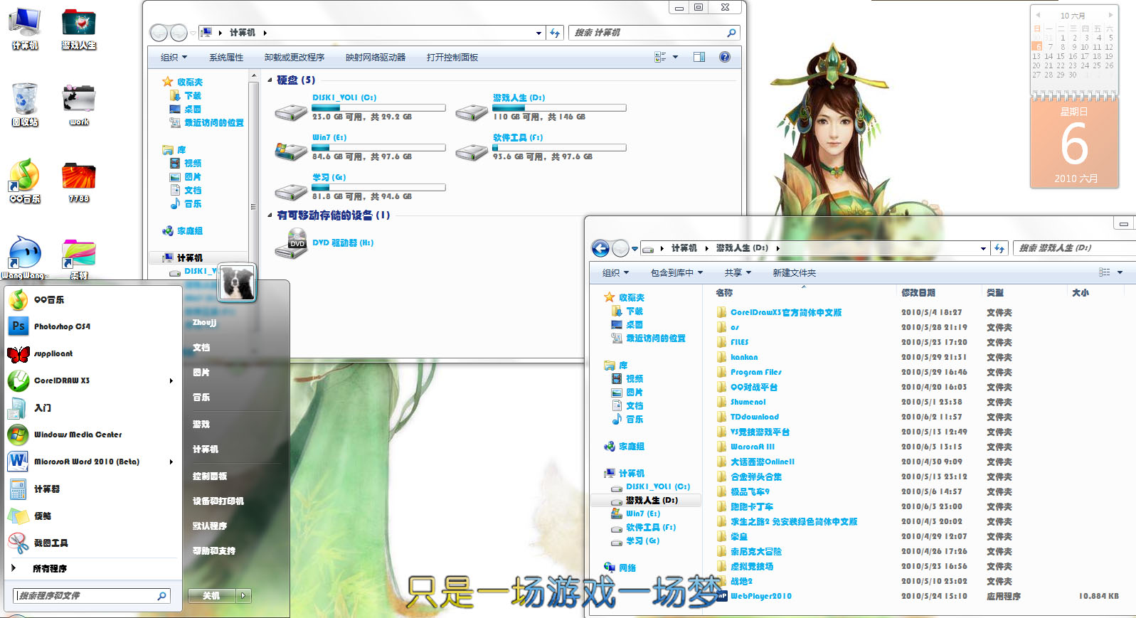
Task: Launch QQ音乐 desktop shortcut
Action: point(25,182)
